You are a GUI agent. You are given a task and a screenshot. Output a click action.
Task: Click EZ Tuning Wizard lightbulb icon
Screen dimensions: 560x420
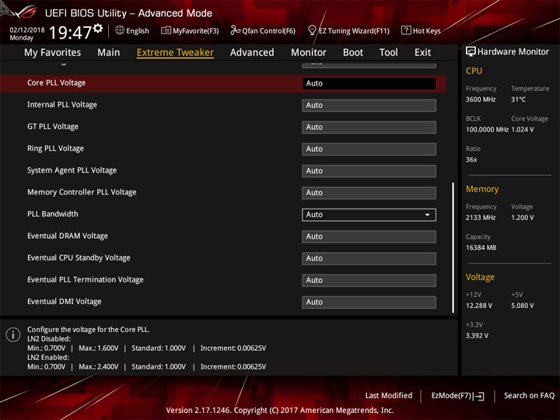click(x=312, y=30)
